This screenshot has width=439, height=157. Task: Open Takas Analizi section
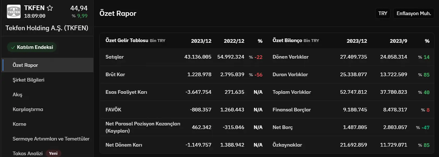coord(27,153)
